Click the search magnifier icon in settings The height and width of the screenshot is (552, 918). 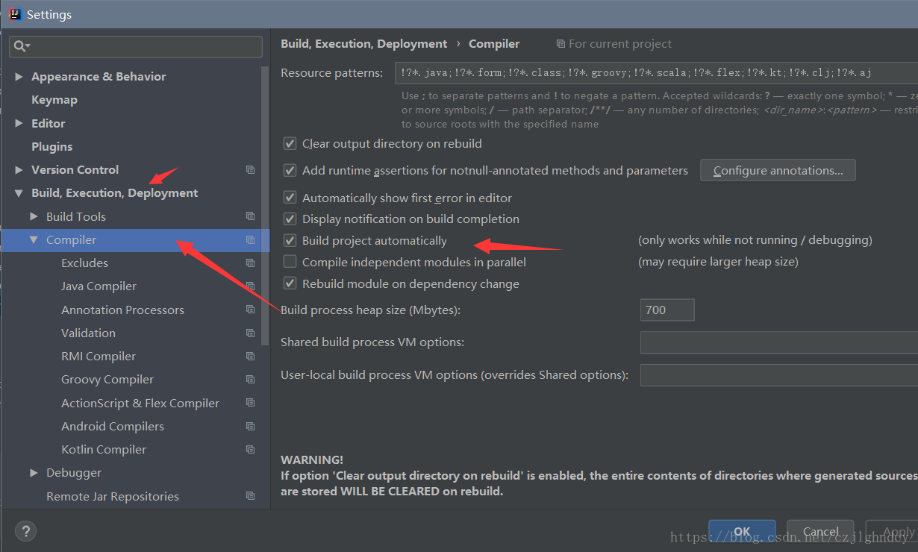point(21,46)
